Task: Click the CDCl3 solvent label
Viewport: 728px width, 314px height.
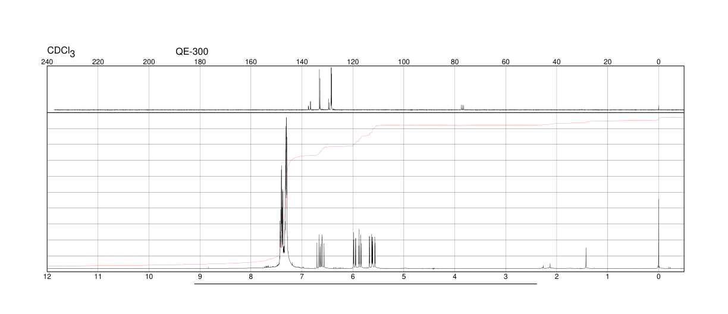Action: tap(61, 52)
